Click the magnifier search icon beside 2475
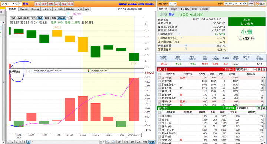This screenshot has height=144, width=267. point(17,4)
